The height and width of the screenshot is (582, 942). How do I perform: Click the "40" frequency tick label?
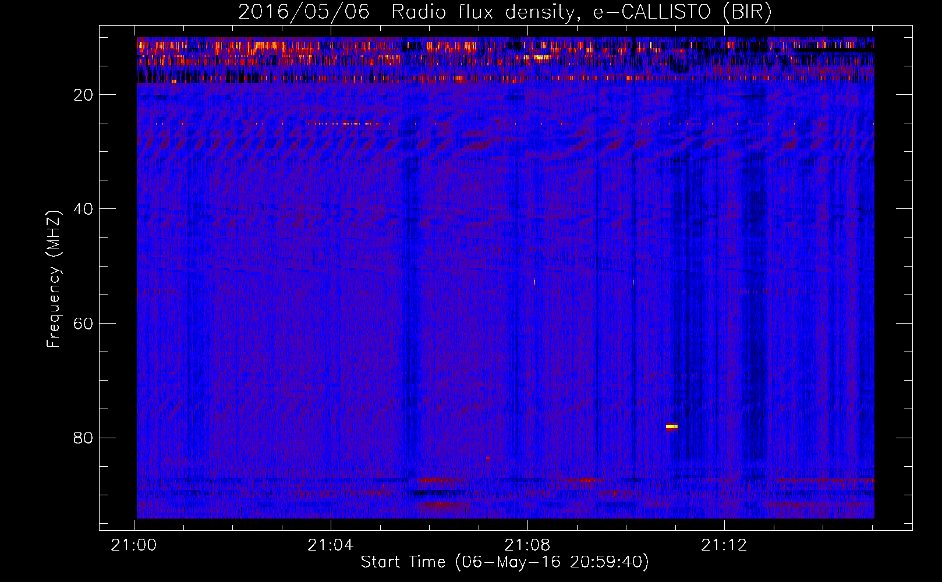[x=84, y=209]
